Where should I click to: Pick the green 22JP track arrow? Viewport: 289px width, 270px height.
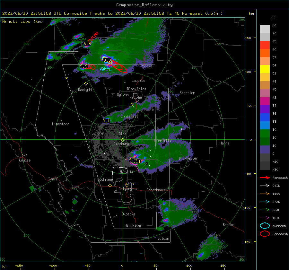265,210
